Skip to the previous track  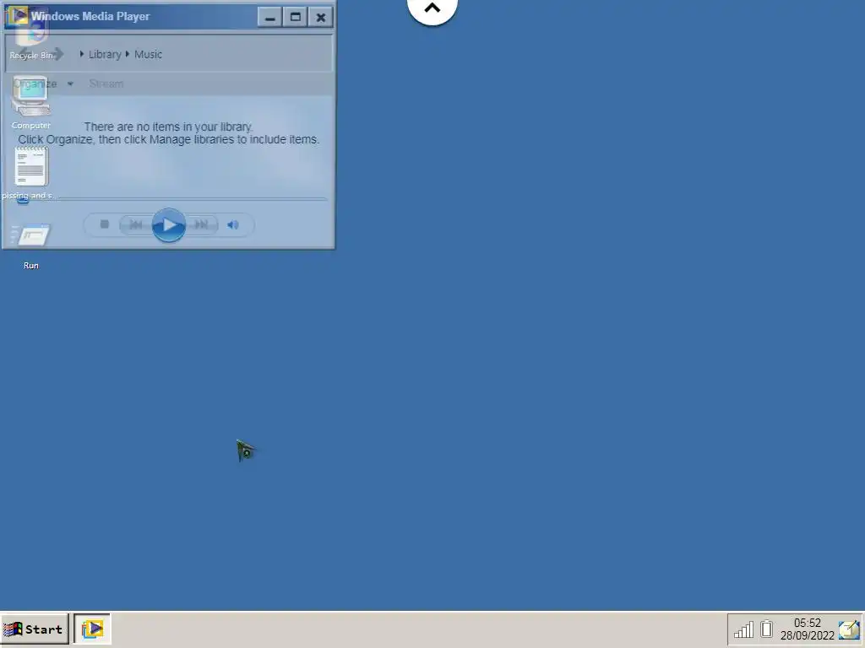click(x=136, y=224)
